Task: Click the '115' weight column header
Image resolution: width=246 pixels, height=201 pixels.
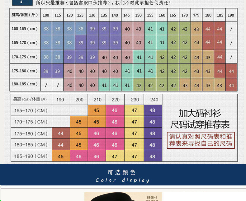Action: [58, 15]
